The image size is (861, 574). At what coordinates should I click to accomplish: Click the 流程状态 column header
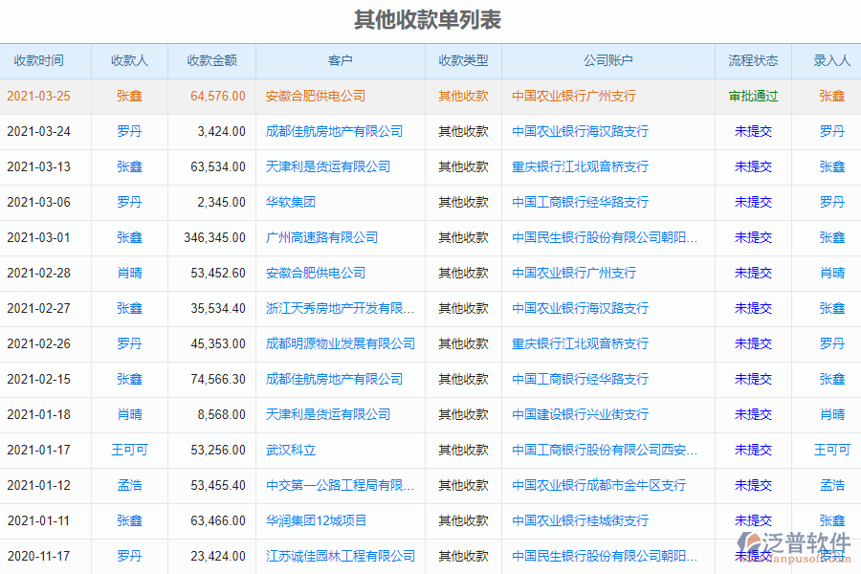tap(752, 60)
